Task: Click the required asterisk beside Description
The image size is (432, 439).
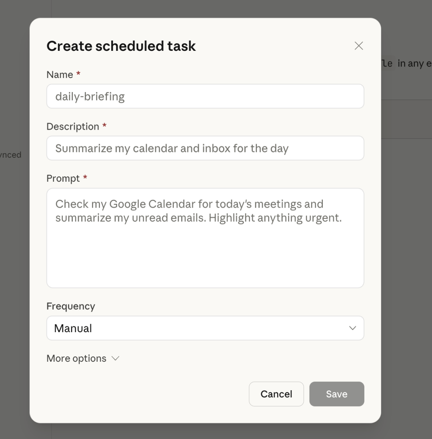Action: point(104,126)
